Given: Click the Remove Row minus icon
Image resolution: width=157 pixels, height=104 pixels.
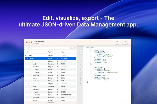Looking at the screenshot, I should [x=126, y=42].
